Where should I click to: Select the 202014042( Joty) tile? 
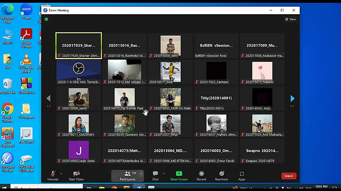(262, 98)
